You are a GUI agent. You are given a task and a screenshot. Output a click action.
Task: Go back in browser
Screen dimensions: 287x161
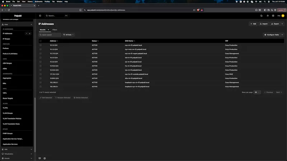(3, 10)
